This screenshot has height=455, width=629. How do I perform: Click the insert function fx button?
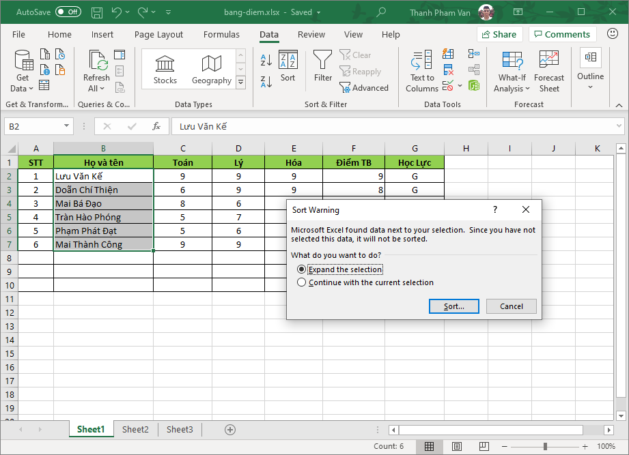coord(156,126)
